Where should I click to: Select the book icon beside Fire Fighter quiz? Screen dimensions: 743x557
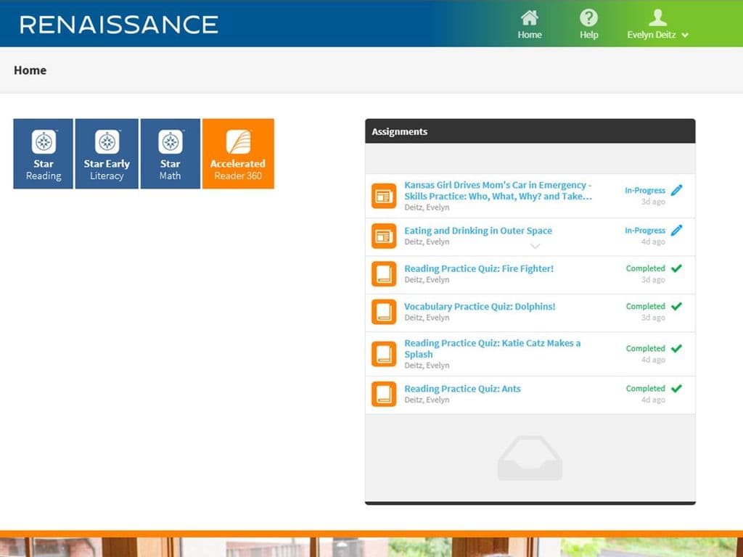(384, 274)
